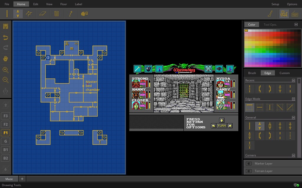Select the pan hand tool
302x188 pixels.
tap(6, 59)
